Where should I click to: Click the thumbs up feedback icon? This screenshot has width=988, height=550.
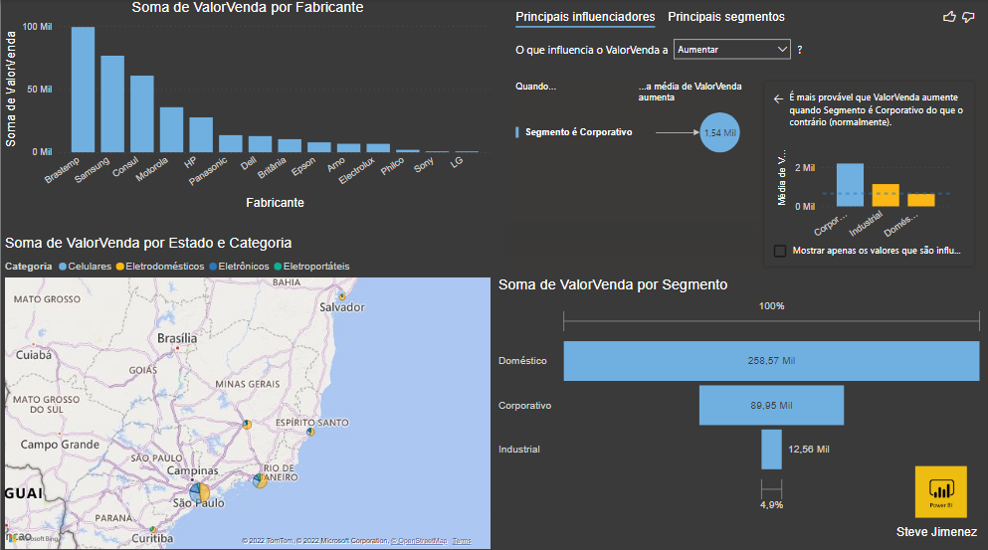click(x=949, y=17)
